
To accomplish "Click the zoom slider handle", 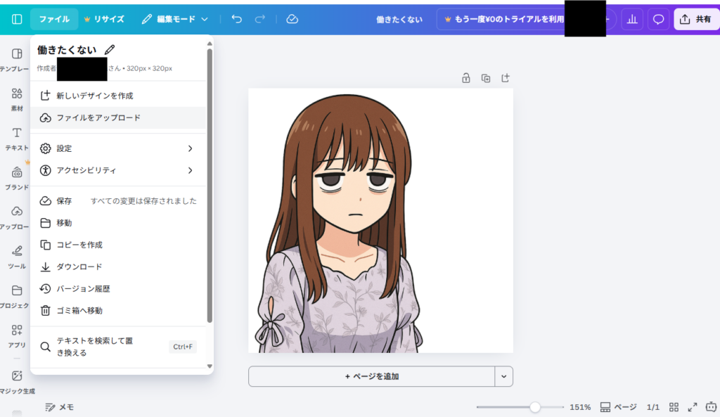I will pyautogui.click(x=535, y=407).
